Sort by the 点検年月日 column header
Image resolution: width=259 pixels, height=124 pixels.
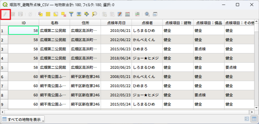pos(116,23)
